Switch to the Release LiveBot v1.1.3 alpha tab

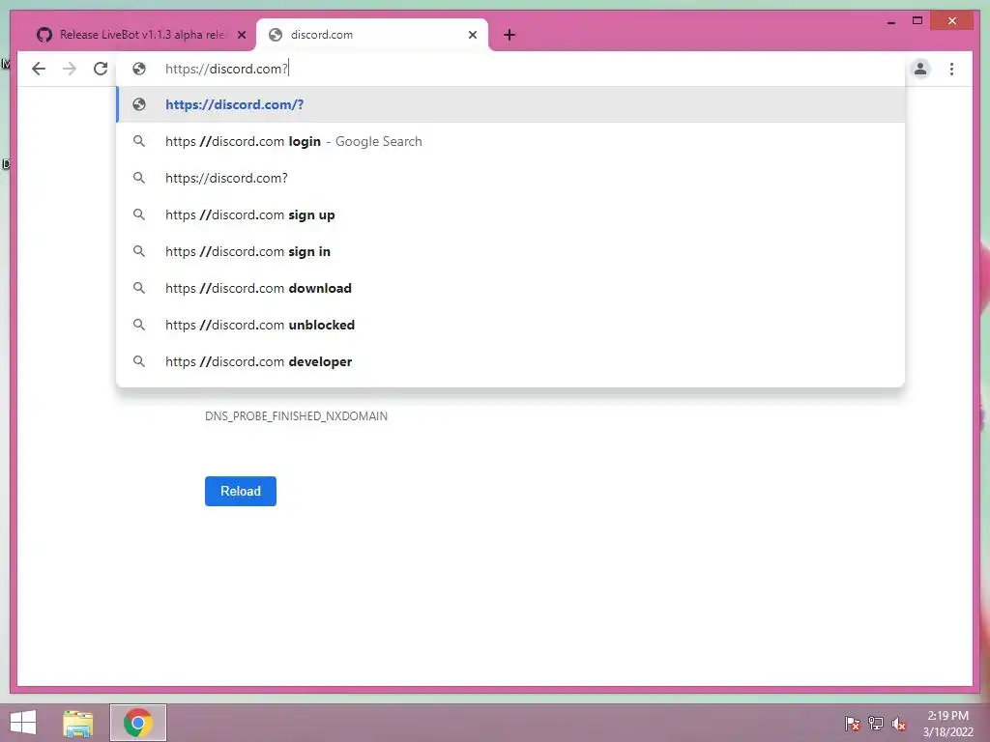coord(141,35)
